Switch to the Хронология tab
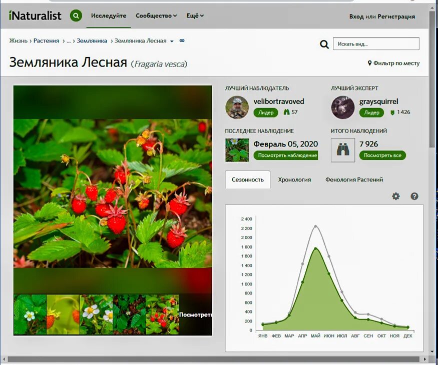The height and width of the screenshot is (365, 438). pyautogui.click(x=294, y=179)
